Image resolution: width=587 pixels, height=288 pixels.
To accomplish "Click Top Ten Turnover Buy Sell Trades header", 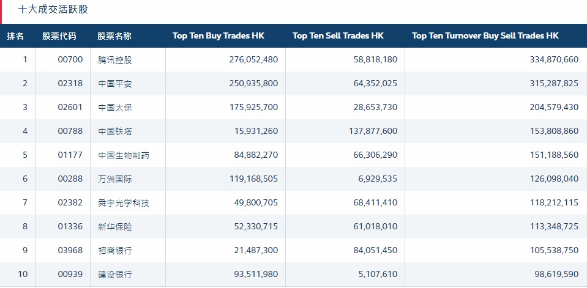I will point(485,36).
